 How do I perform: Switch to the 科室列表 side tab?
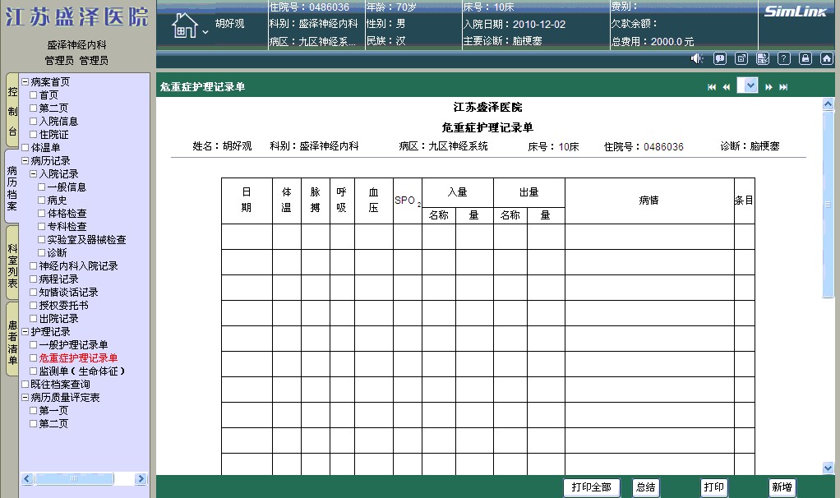12,265
